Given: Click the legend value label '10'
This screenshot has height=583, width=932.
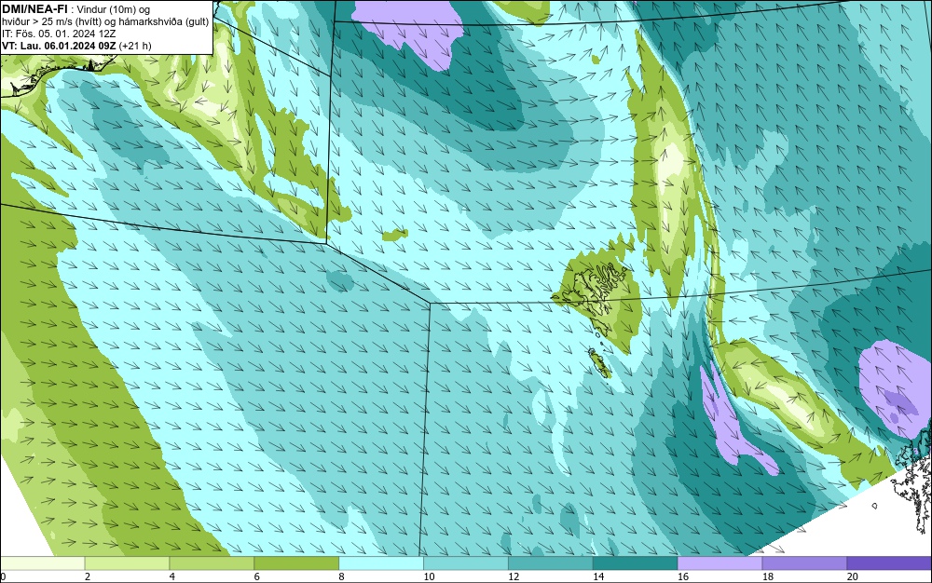Looking at the screenshot, I should (x=429, y=576).
